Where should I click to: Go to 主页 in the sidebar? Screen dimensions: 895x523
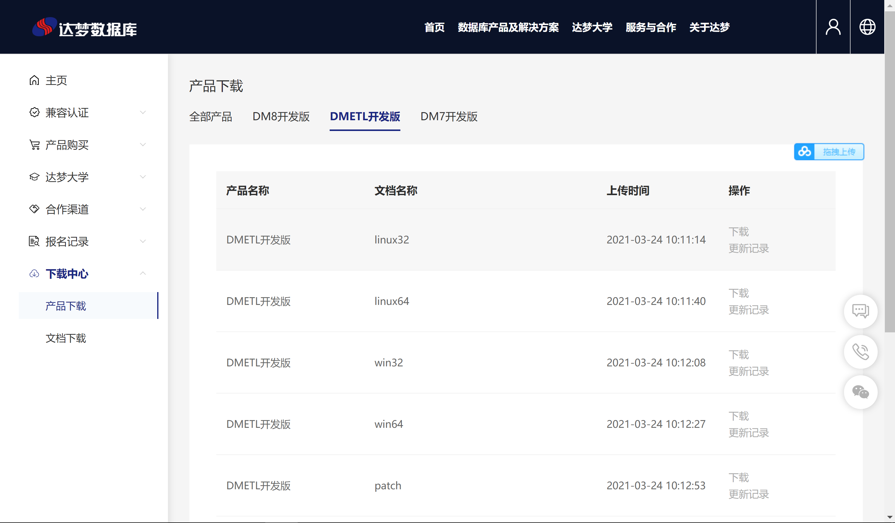pos(56,81)
